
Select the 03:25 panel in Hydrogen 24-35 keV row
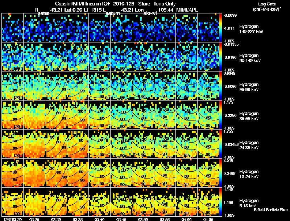(34, 144)
